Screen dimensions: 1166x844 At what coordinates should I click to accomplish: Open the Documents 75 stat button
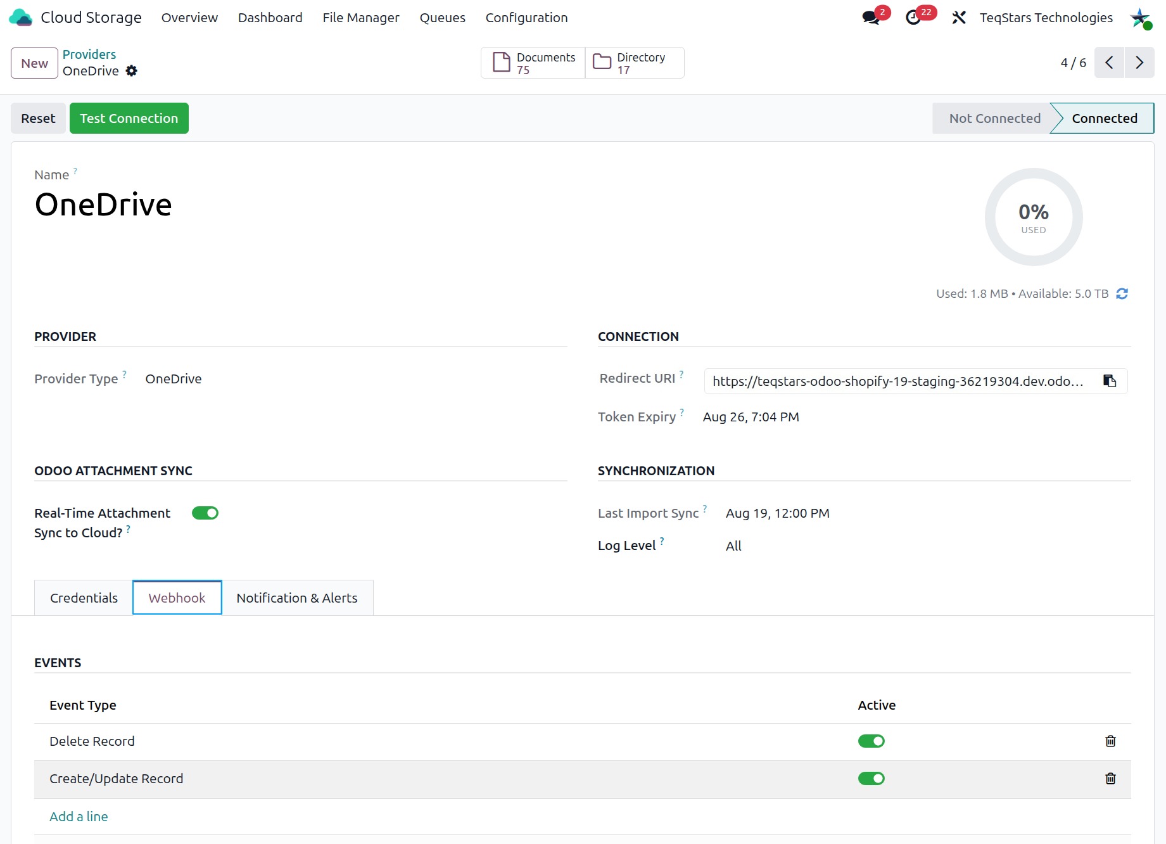pos(533,63)
